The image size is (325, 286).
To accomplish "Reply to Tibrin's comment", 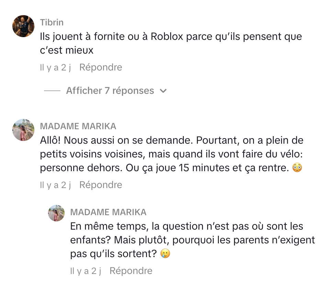I will click(x=101, y=67).
